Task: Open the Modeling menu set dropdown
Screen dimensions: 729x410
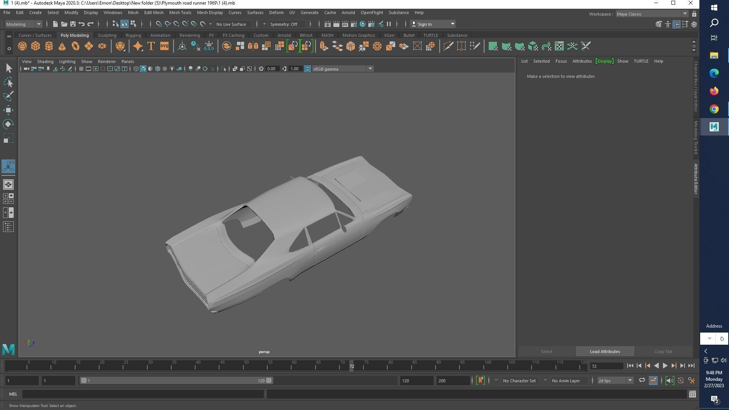Action: pyautogui.click(x=24, y=24)
